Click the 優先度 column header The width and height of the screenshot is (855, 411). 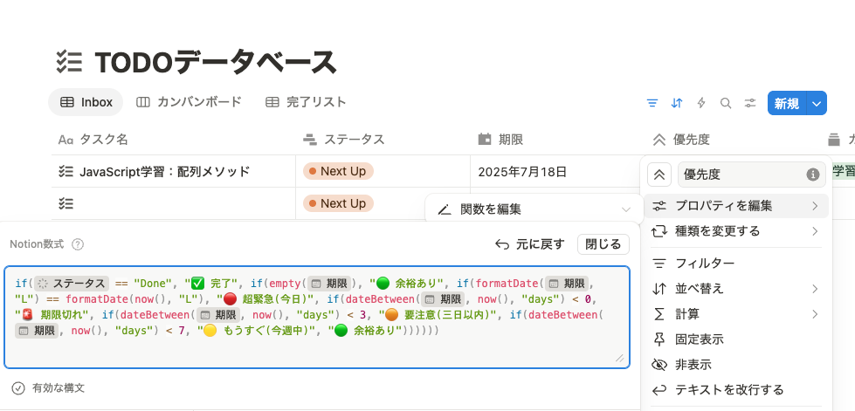point(681,140)
